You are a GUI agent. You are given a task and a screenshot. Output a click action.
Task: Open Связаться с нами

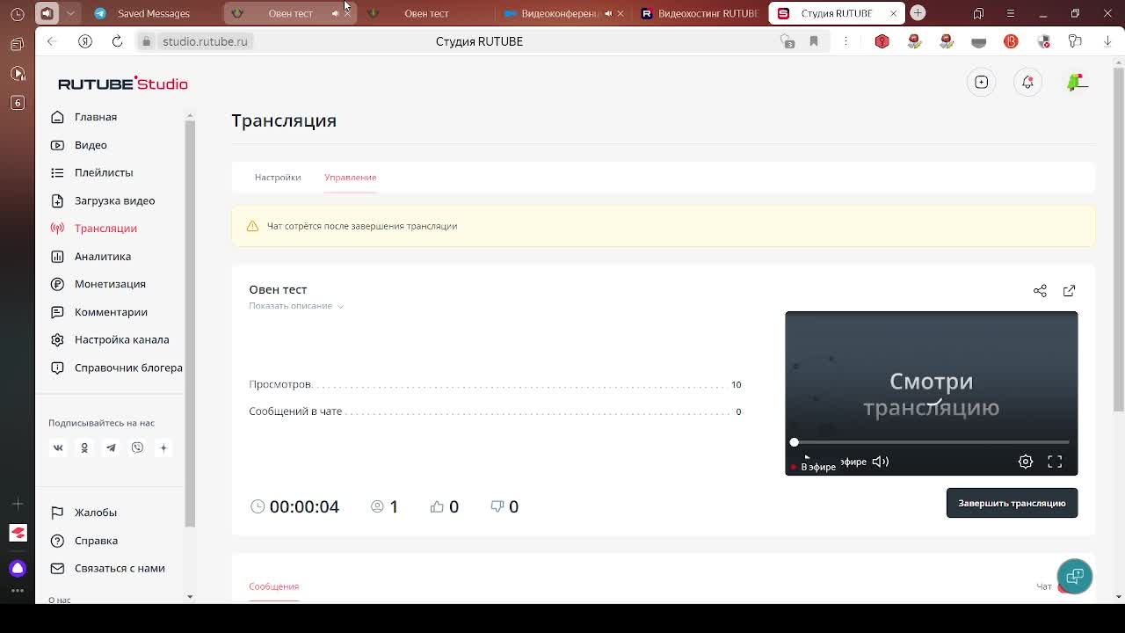point(120,568)
